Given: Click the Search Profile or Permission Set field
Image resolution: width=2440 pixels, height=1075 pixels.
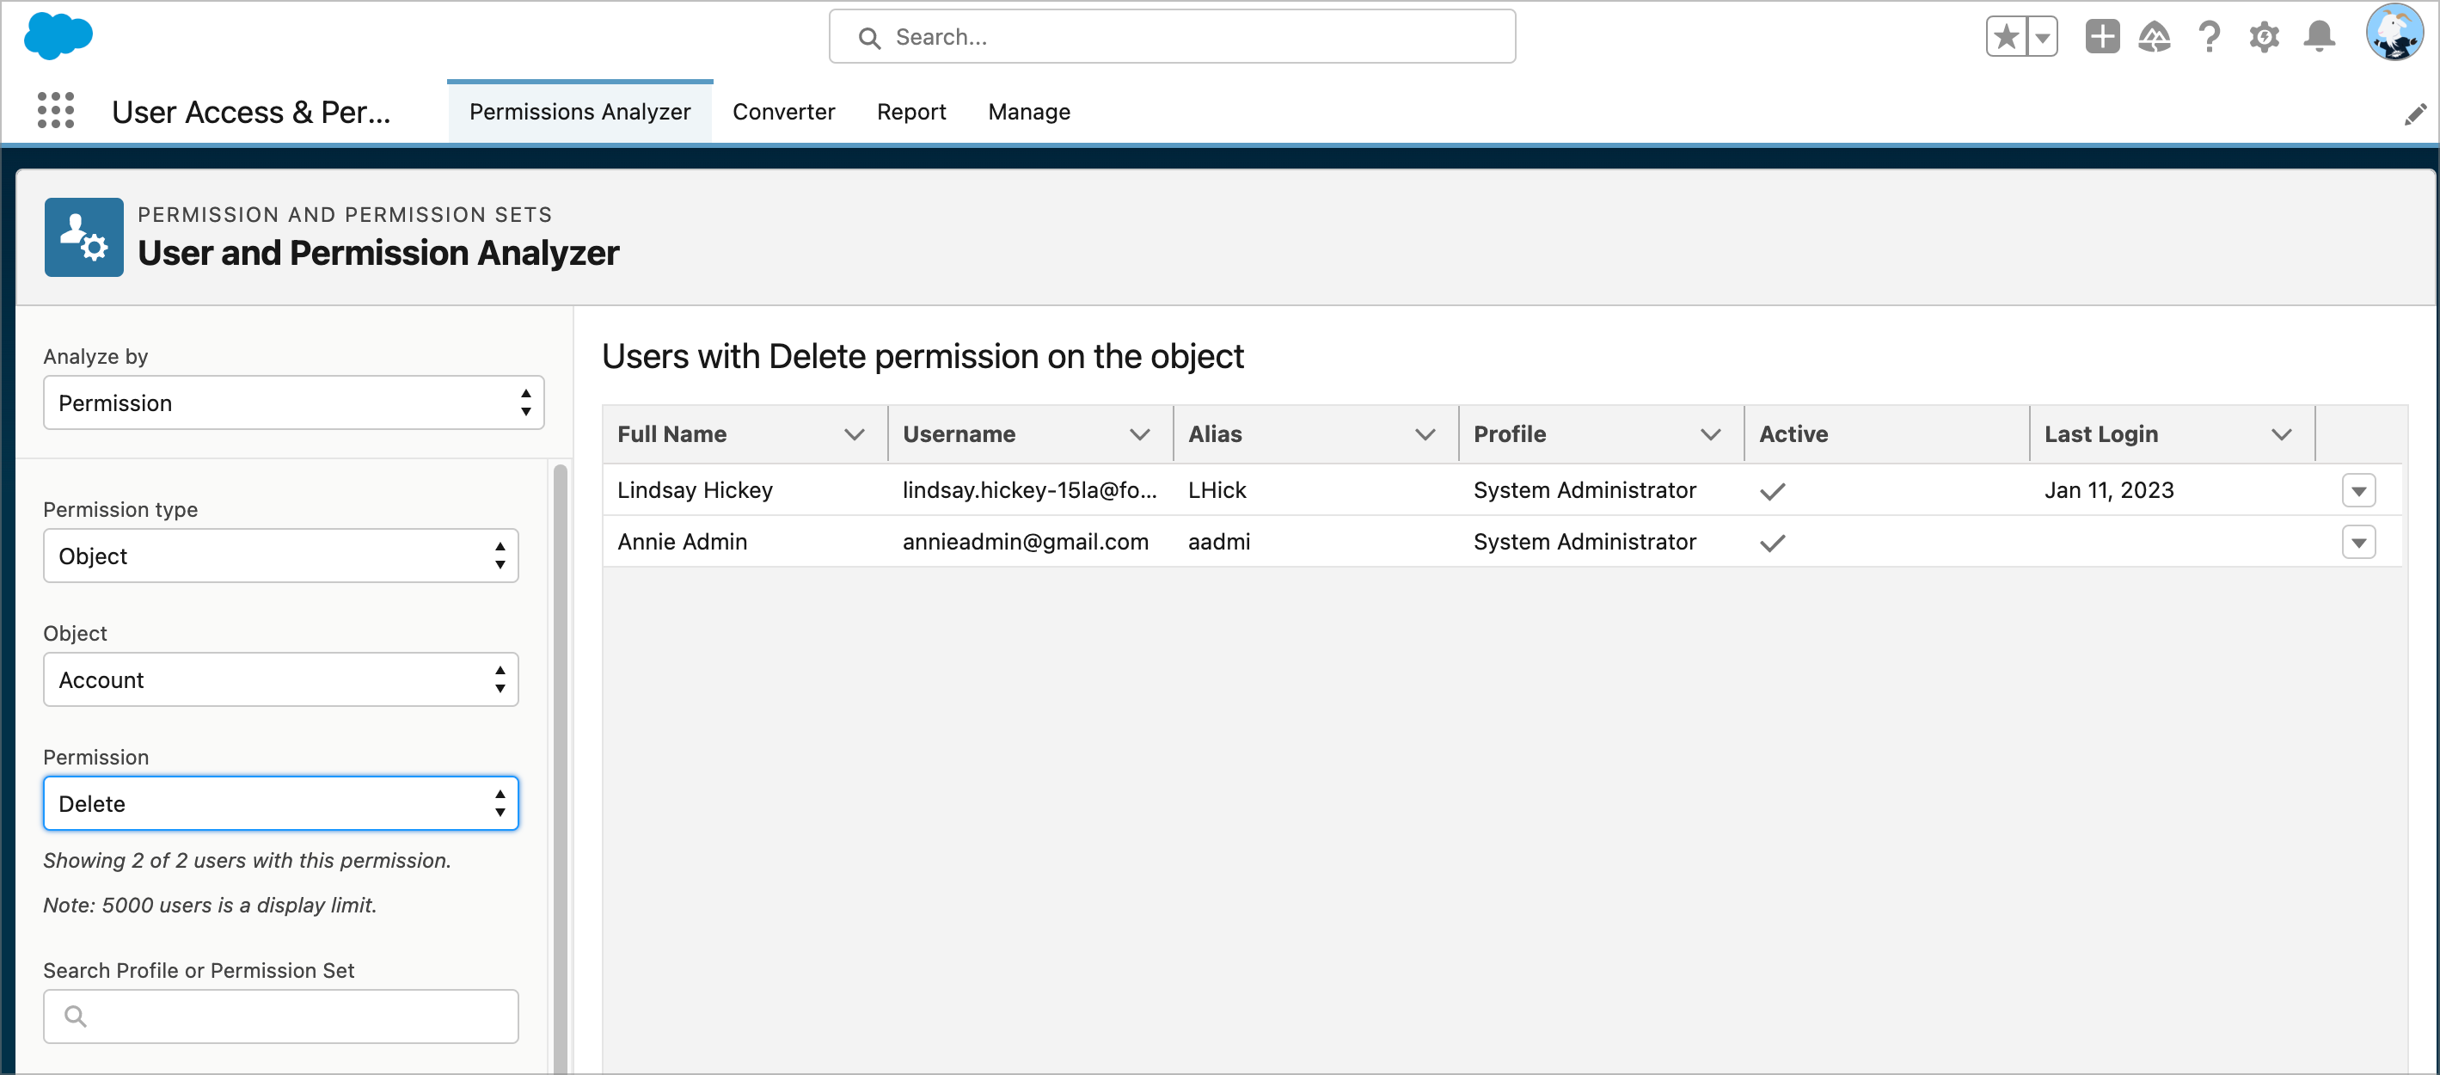Looking at the screenshot, I should pyautogui.click(x=280, y=1017).
